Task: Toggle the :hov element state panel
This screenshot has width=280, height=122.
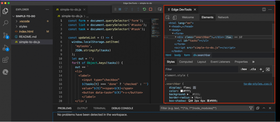Action: 243,69
